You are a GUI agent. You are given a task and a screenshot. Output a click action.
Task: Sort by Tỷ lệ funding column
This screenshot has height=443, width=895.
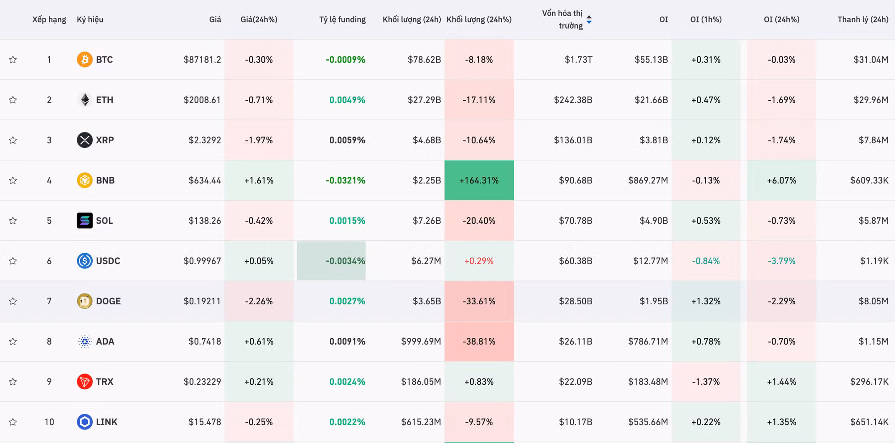point(342,20)
